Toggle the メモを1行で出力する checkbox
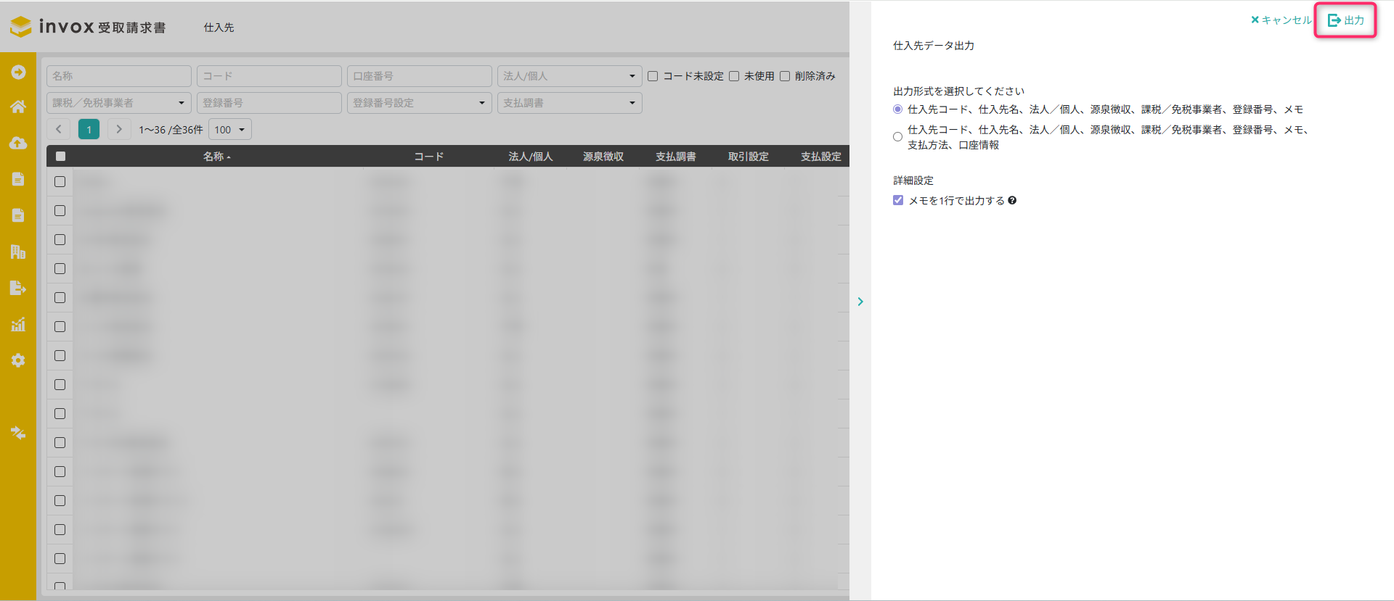Viewport: 1394px width, 601px height. coord(898,201)
